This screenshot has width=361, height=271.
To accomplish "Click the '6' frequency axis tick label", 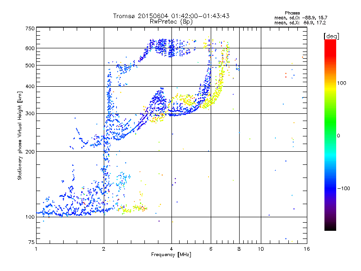I will (211, 249).
